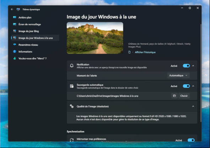This screenshot has height=148, width=210.
Task: Click the Thème dynamique app icon
Action: (18, 9)
